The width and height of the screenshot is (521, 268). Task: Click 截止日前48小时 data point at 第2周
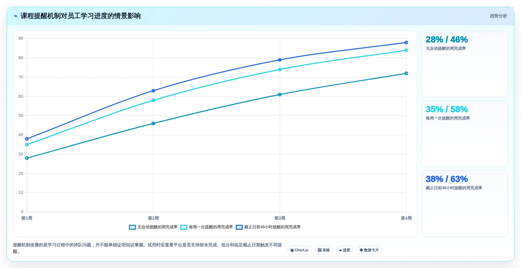pyautogui.click(x=153, y=91)
